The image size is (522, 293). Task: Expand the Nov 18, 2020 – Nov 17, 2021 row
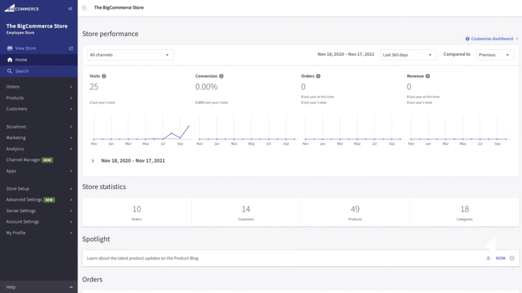(93, 161)
